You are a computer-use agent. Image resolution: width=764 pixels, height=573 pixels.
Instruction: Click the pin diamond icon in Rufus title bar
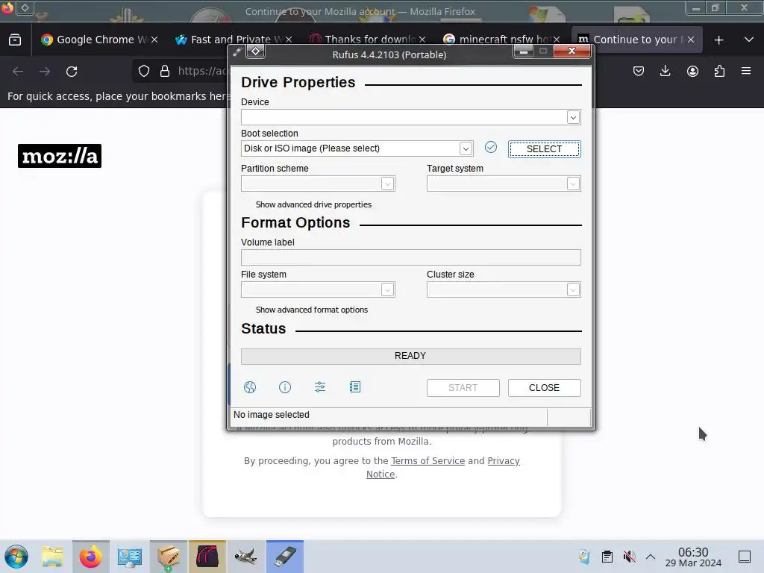tap(256, 51)
